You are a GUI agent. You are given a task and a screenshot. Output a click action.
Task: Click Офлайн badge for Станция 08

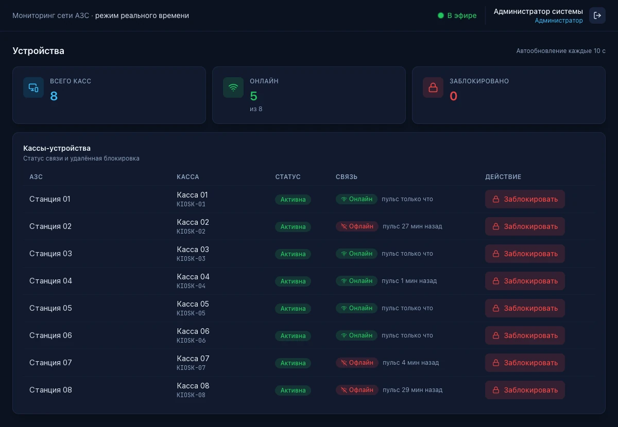pyautogui.click(x=357, y=390)
